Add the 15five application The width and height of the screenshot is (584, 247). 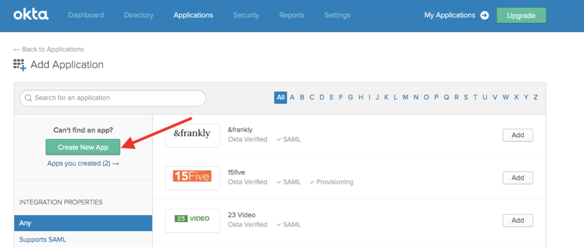[518, 178]
